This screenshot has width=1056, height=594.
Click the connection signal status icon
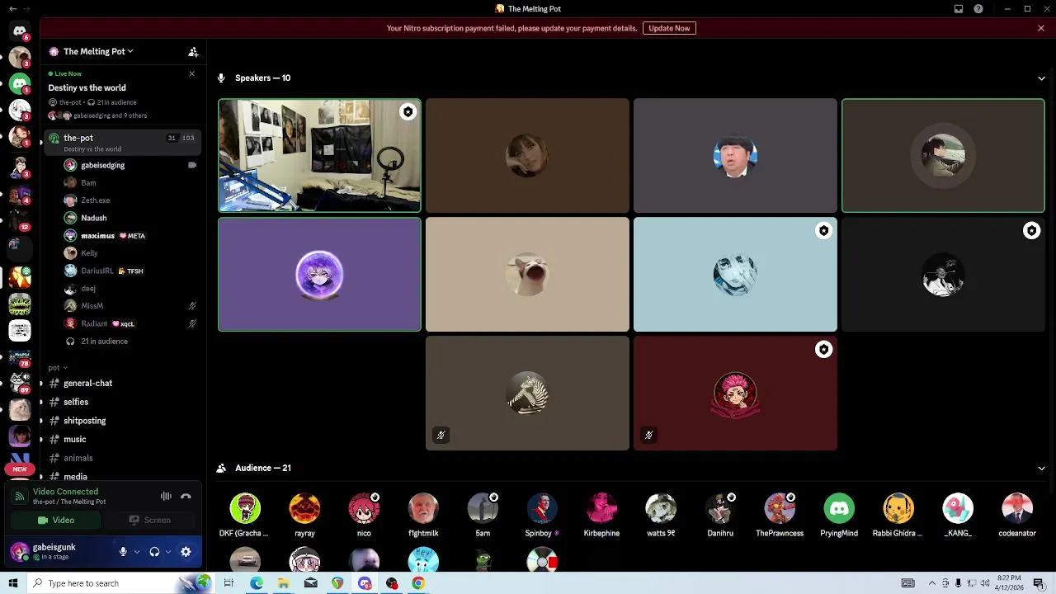[20, 496]
